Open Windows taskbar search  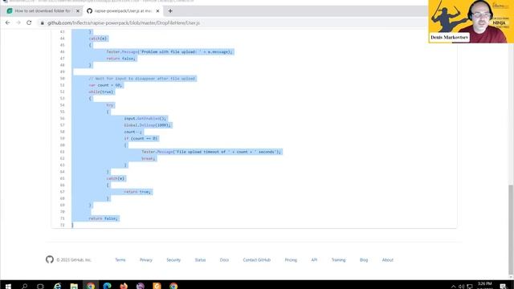point(24,286)
